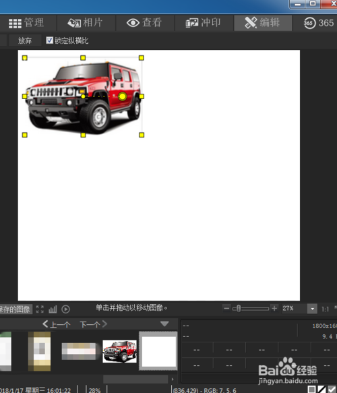This screenshot has height=393, width=337.
Task: Click the 1:1 actual size button
Action: (325, 309)
